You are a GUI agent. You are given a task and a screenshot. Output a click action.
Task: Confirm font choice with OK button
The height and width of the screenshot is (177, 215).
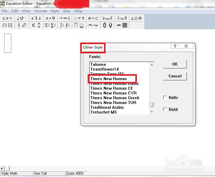coord(175,64)
